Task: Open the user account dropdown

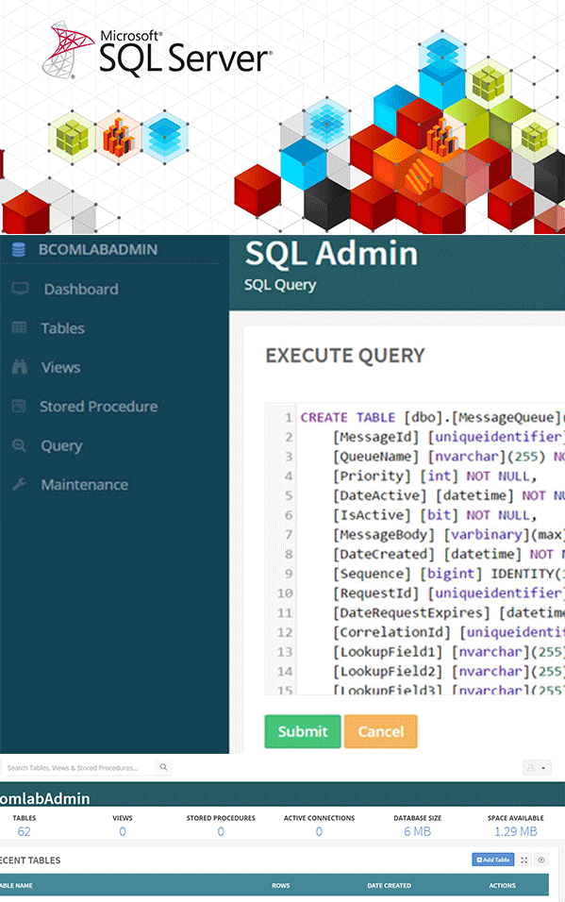Action: [537, 767]
